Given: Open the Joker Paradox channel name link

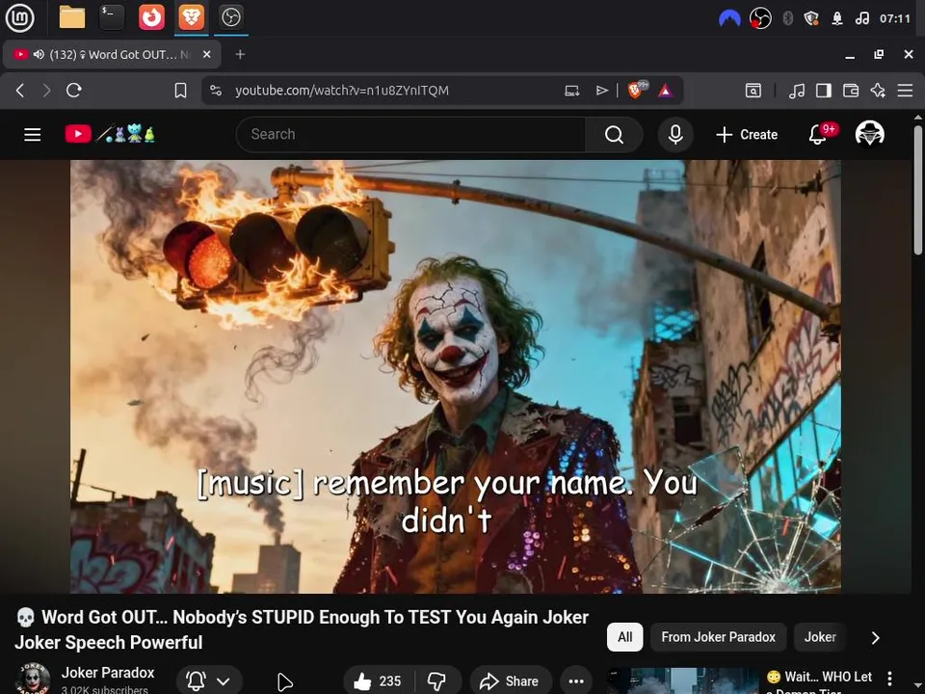Looking at the screenshot, I should click(108, 672).
